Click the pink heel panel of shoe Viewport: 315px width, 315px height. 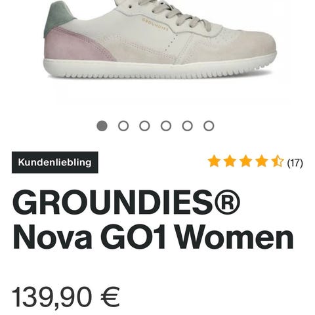74,44
